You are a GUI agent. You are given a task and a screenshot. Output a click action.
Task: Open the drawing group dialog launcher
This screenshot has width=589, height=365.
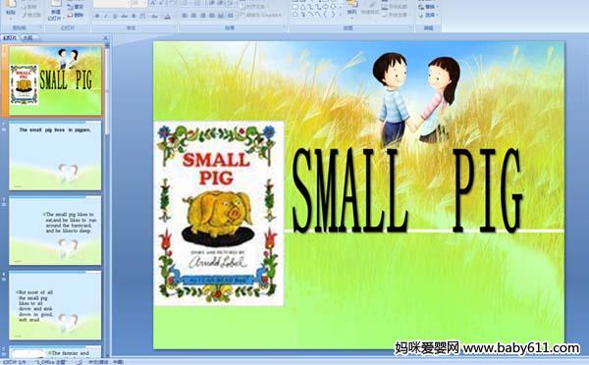pyautogui.click(x=411, y=27)
